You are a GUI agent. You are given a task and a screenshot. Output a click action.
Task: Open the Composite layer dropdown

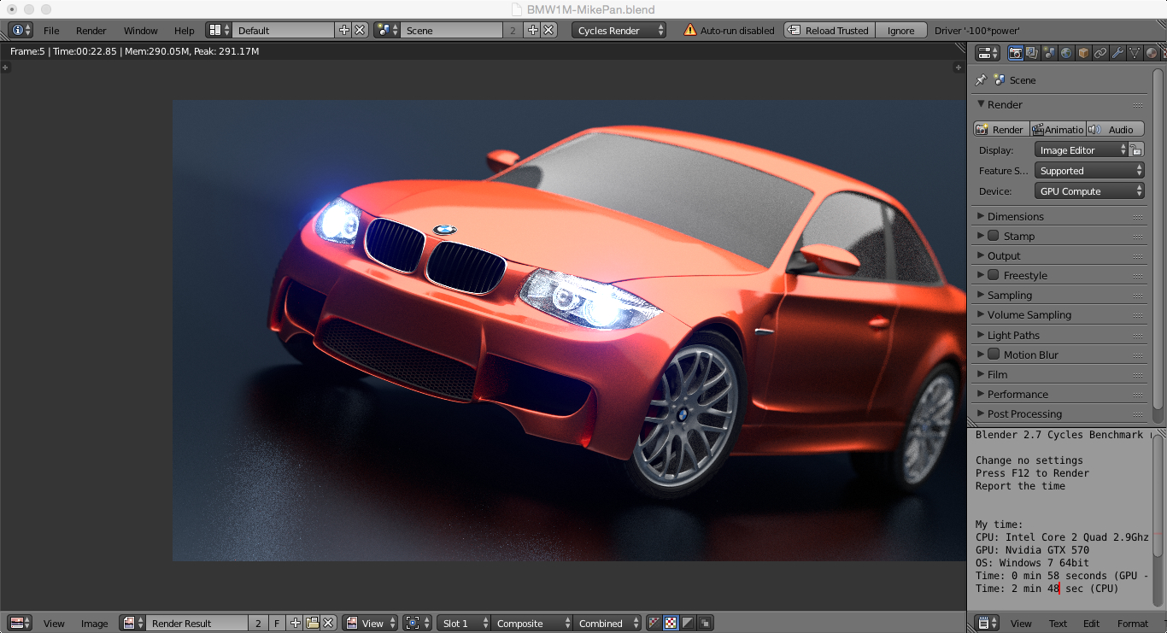pyautogui.click(x=530, y=623)
